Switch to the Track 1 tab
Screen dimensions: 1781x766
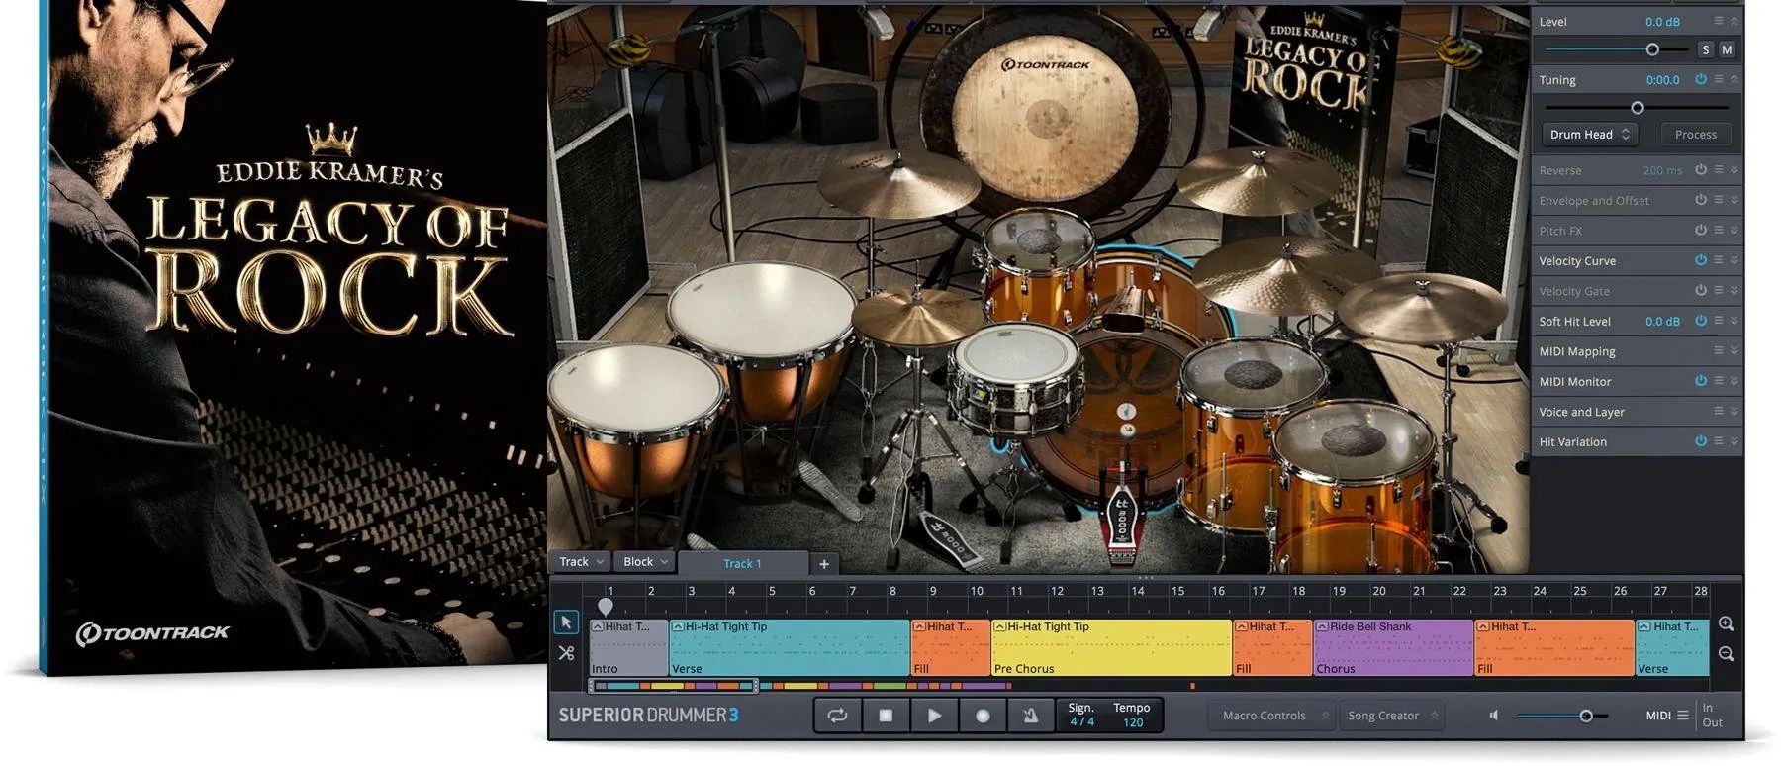click(742, 564)
